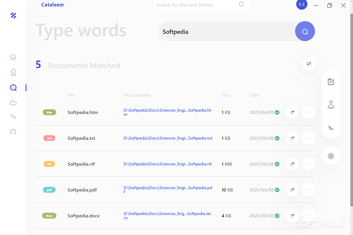Click the phone contact icon
This screenshot has width=353, height=235.
coord(331,128)
